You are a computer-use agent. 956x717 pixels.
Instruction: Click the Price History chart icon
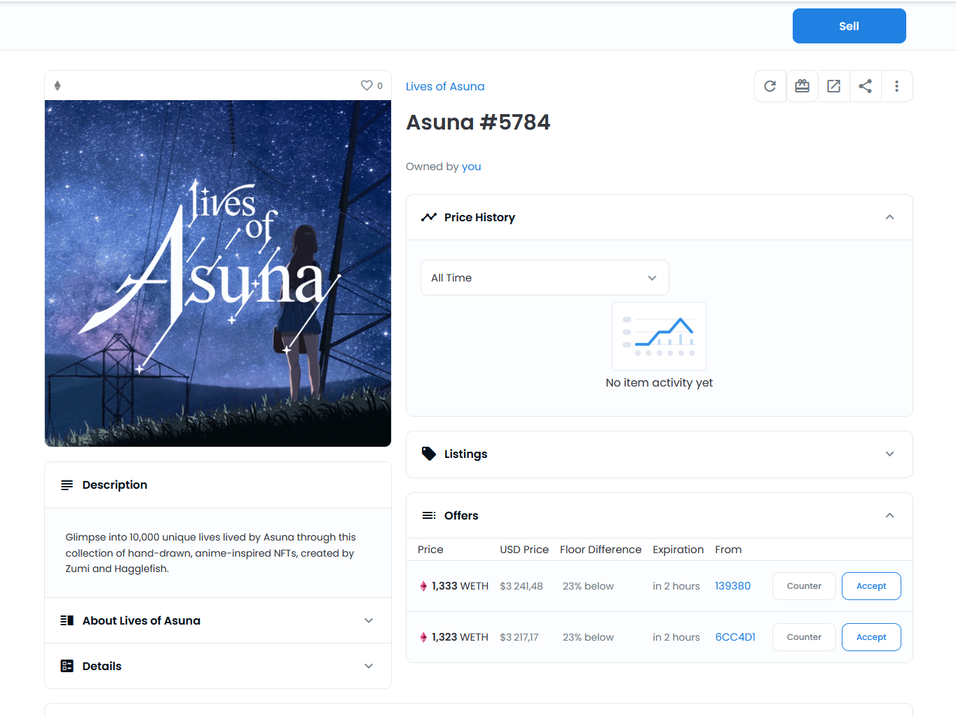[x=429, y=217]
